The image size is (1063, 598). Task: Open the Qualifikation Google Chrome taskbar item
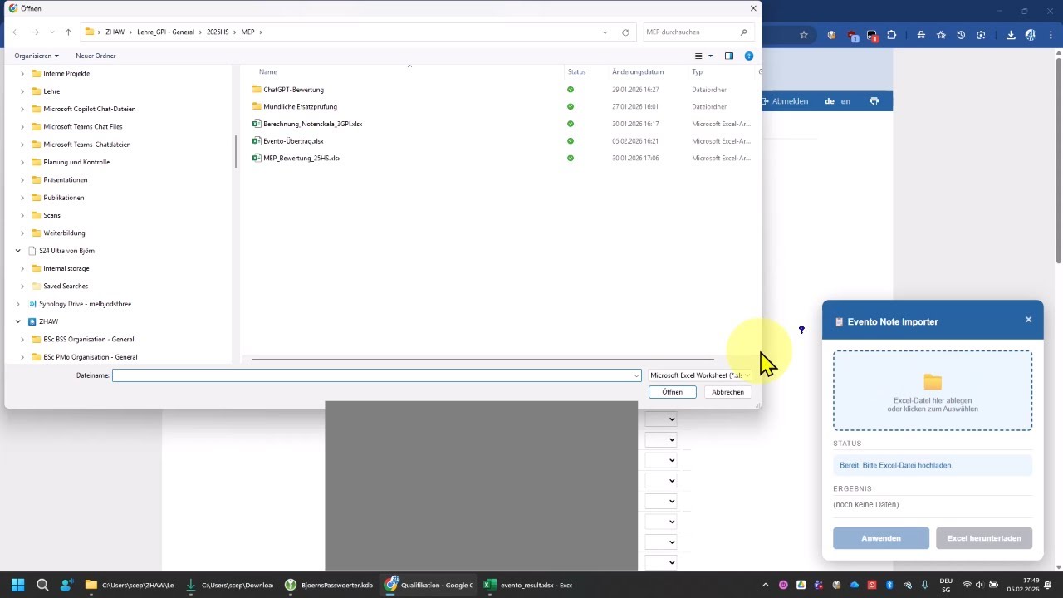coord(429,585)
